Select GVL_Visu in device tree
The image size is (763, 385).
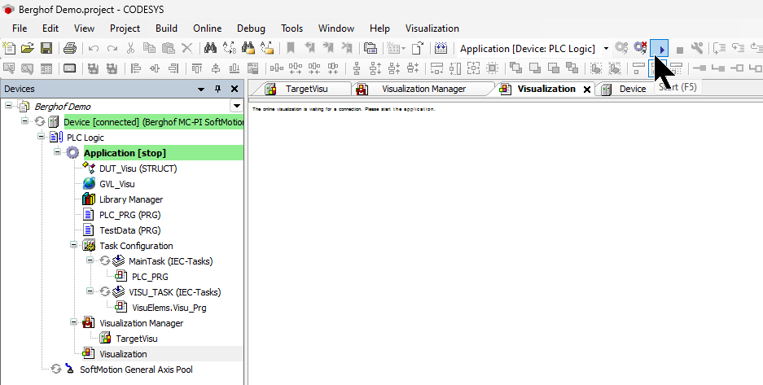pyautogui.click(x=117, y=184)
